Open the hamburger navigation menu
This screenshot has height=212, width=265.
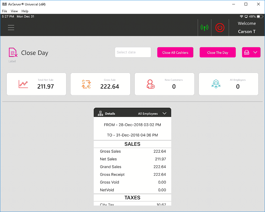[11, 28]
